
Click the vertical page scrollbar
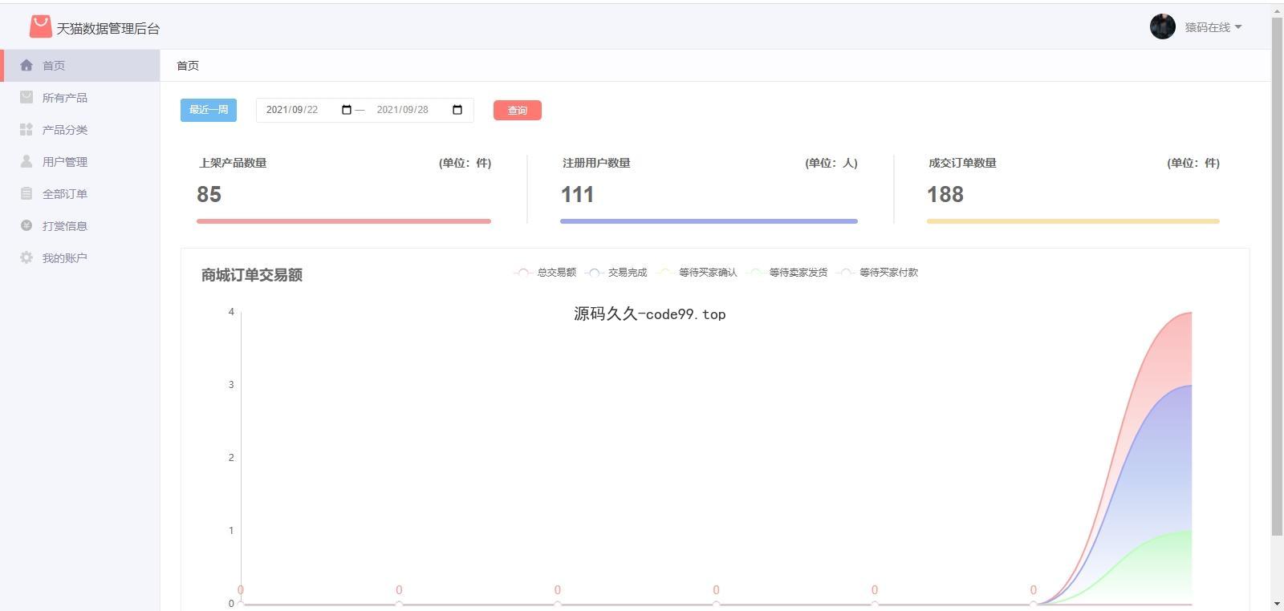(1277, 275)
